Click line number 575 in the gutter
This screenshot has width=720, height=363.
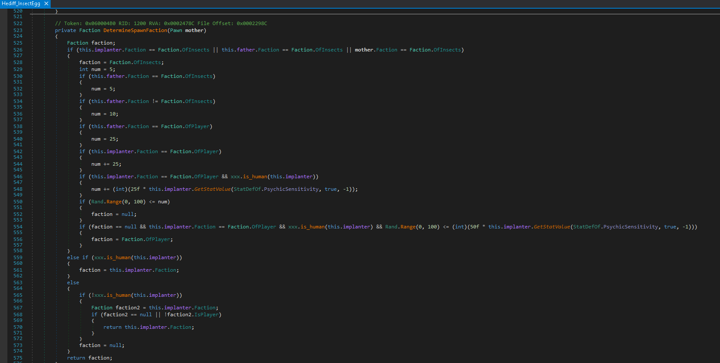coord(18,358)
